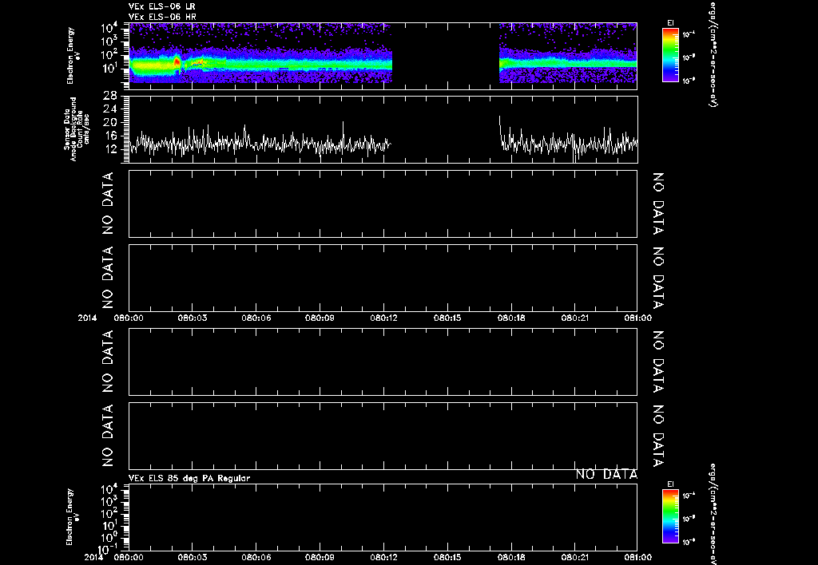Click the color scale bar beside the 85 deg PA panel
818x565 pixels.
[670, 516]
